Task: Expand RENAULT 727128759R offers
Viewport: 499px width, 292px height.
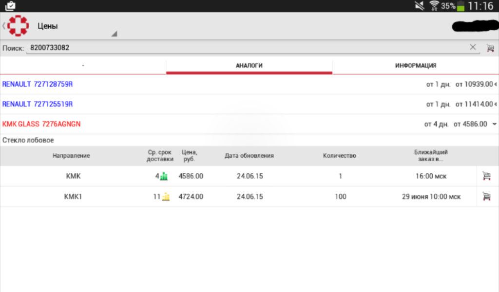Action: click(x=495, y=84)
